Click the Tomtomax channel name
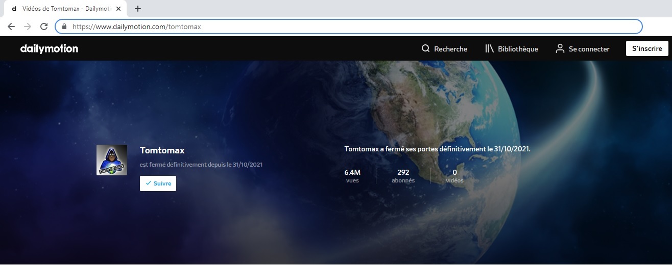Image resolution: width=672 pixels, height=265 pixels. [x=162, y=151]
